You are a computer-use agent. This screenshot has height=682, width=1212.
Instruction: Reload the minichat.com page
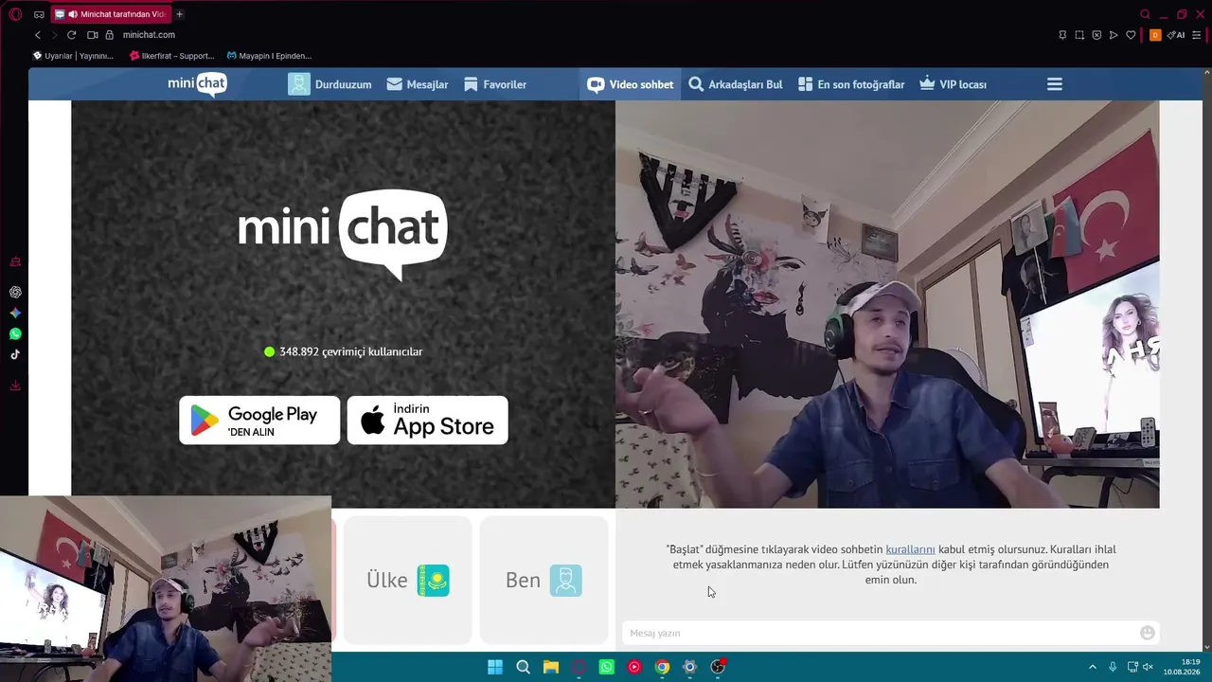(71, 35)
